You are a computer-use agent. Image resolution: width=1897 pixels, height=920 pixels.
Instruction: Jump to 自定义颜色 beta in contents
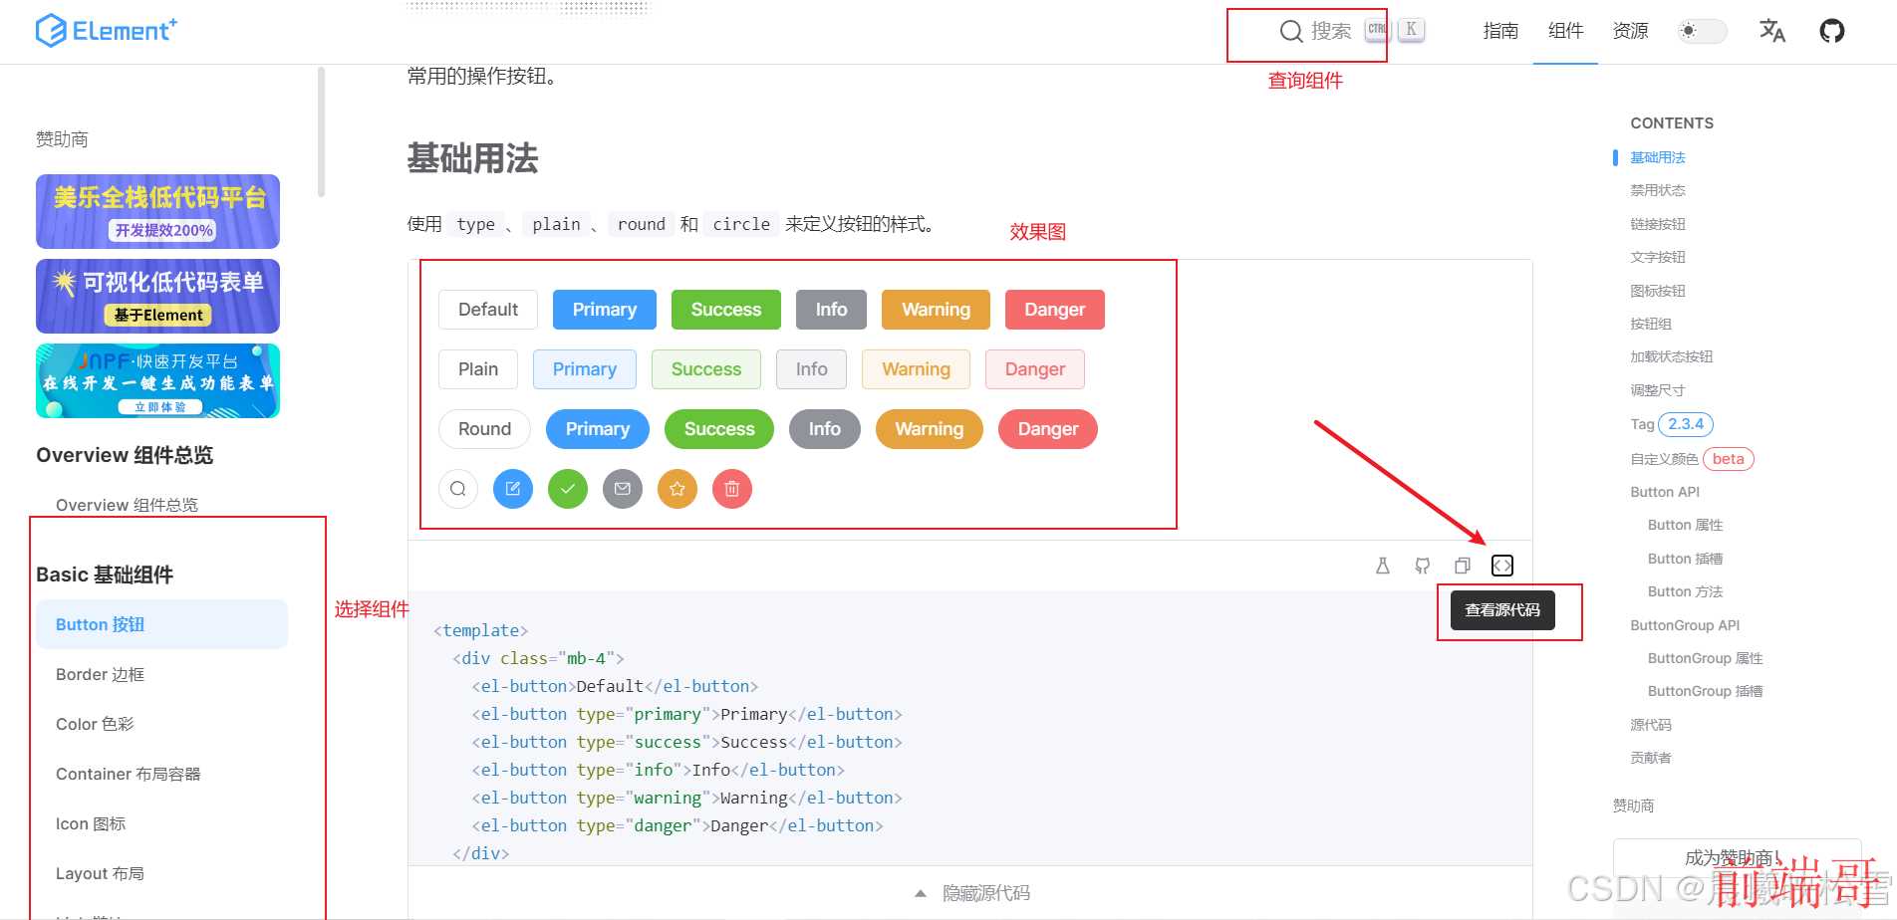click(1692, 459)
